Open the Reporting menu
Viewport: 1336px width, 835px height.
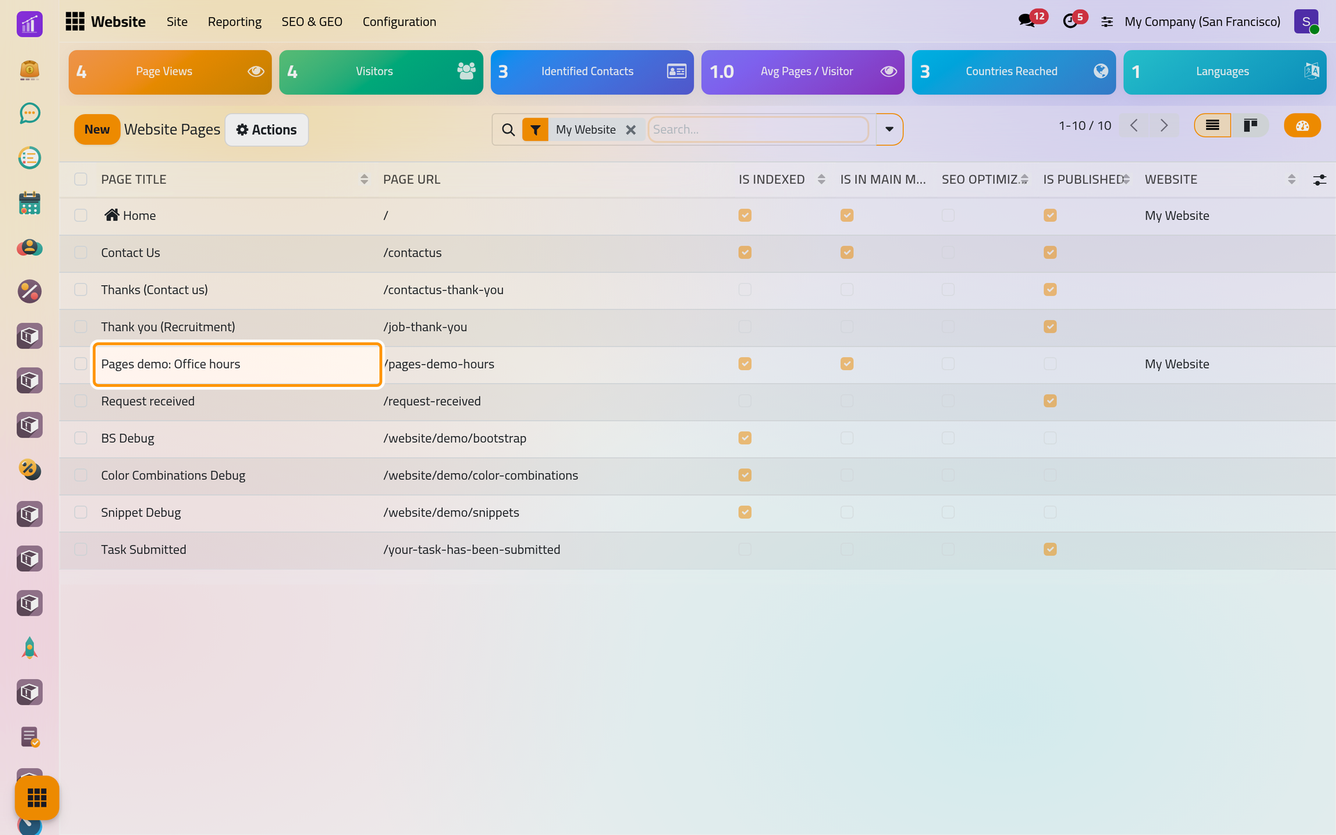point(234,22)
